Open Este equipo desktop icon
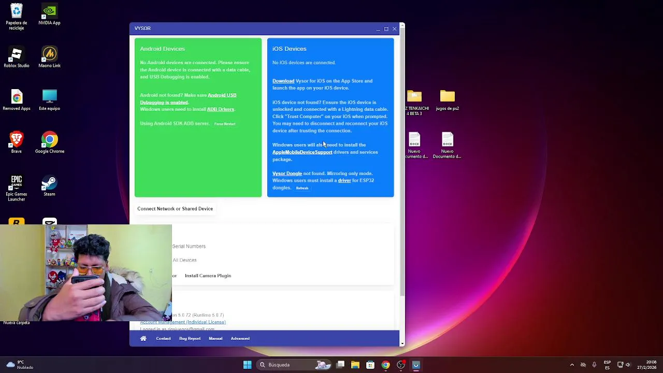This screenshot has width=663, height=373. [49, 101]
